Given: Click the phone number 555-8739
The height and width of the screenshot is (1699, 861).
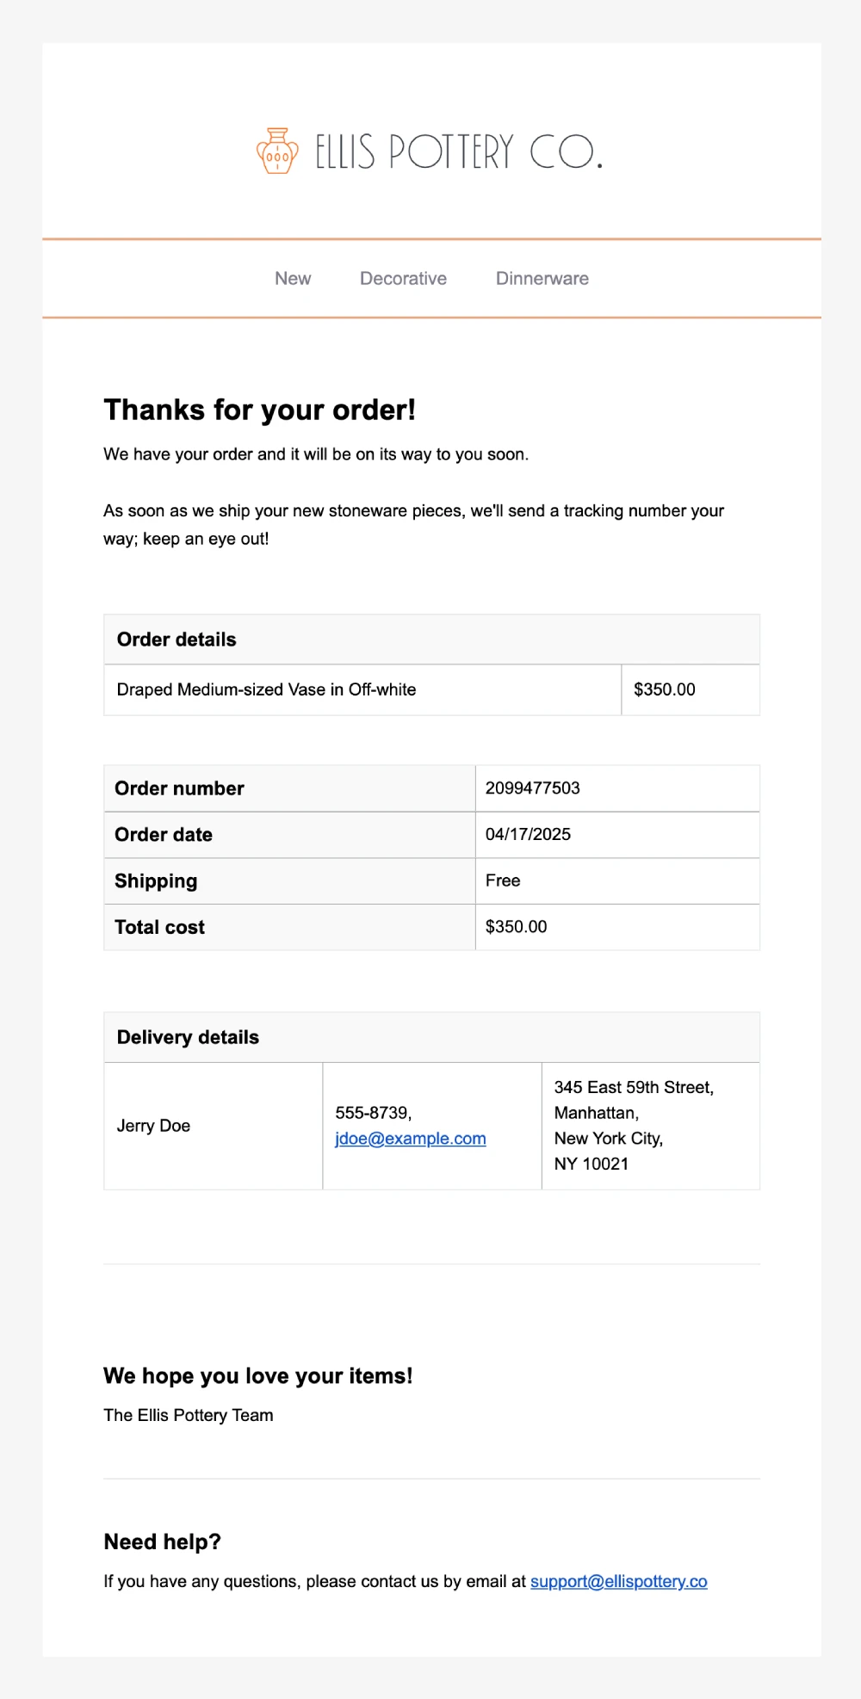Looking at the screenshot, I should click(x=373, y=1113).
